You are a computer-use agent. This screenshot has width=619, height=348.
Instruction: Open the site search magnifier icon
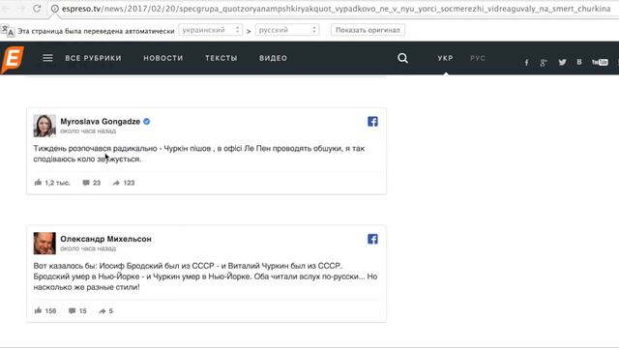[402, 58]
